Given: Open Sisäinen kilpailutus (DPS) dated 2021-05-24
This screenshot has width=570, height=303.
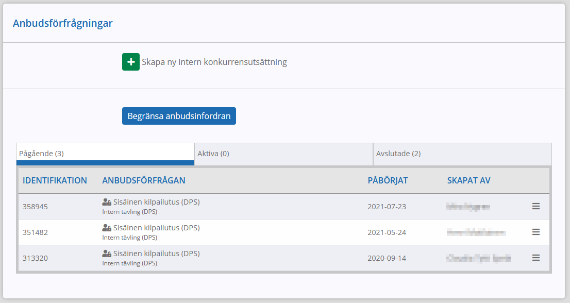Looking at the screenshot, I should [156, 228].
